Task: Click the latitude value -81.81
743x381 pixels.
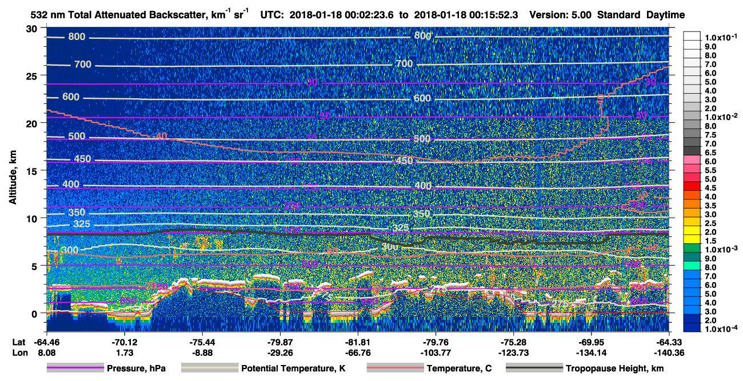Action: [x=358, y=342]
